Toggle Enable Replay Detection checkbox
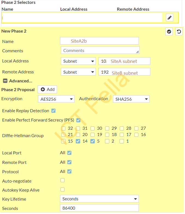 [x=53, y=111]
